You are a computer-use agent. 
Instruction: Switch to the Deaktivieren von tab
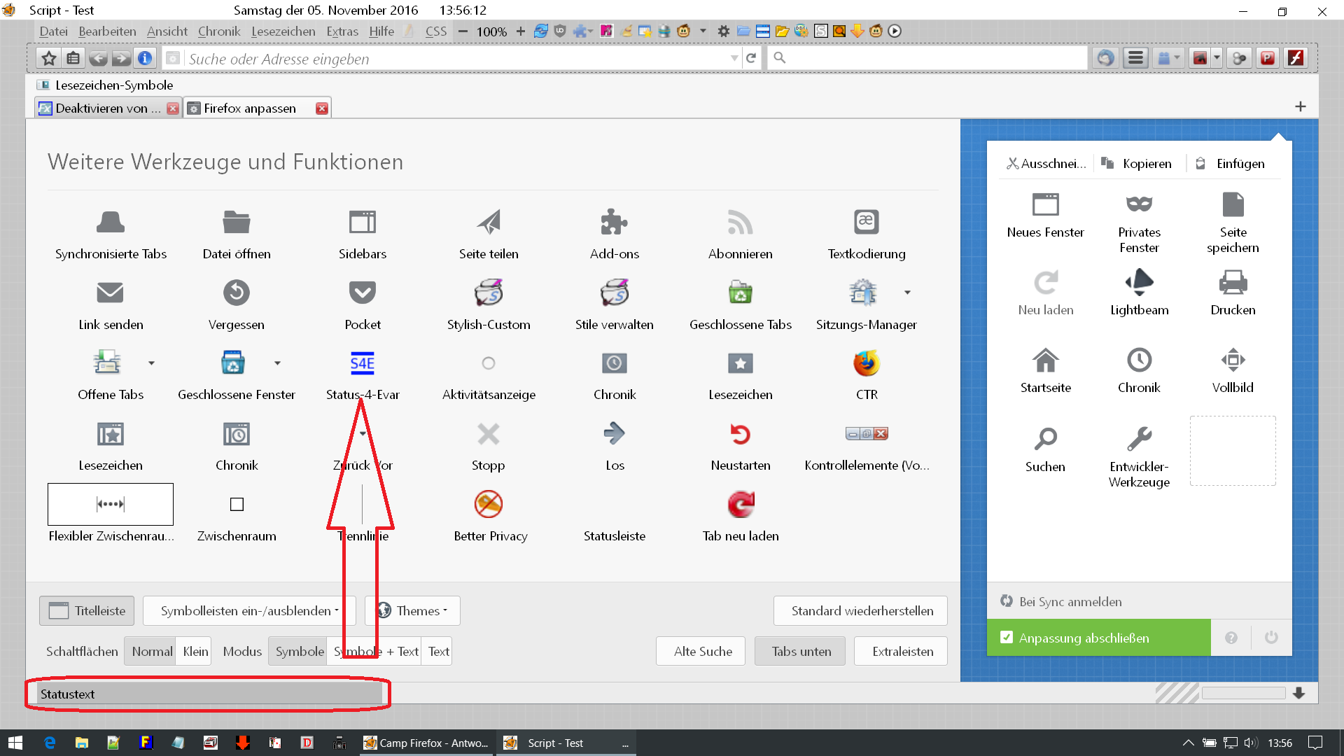coord(101,108)
